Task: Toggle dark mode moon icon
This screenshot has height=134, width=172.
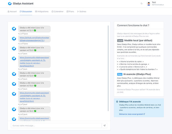Action: [142, 3]
